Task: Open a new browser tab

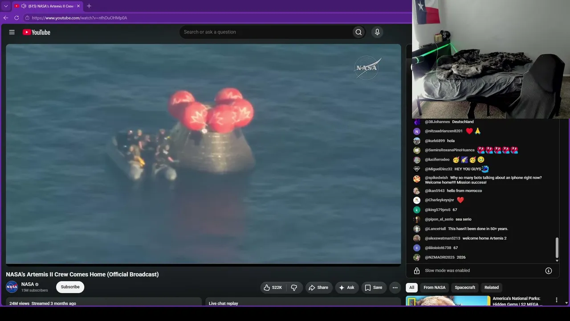Action: point(89,6)
